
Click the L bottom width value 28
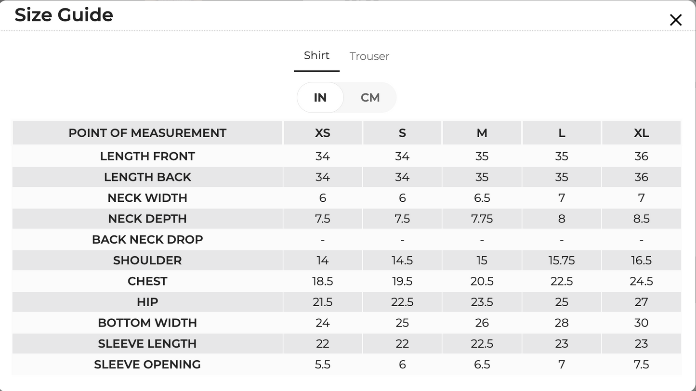[x=562, y=323]
